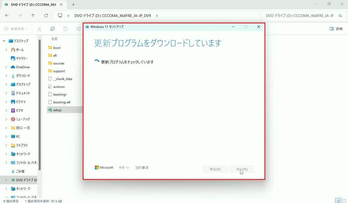The height and width of the screenshot is (203, 348).
Task: Expand the ダウンロード folder node
Action: pos(6,76)
